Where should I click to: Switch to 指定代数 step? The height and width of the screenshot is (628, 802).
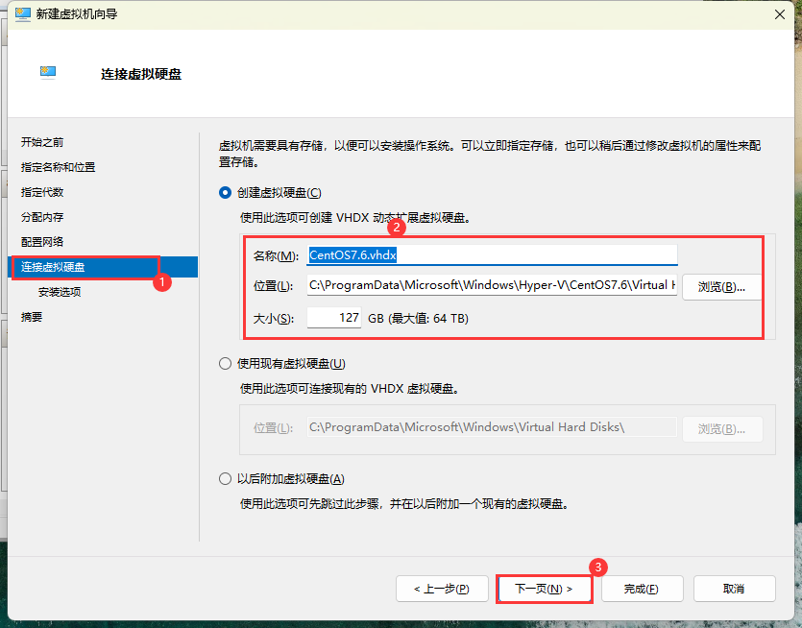pos(42,192)
